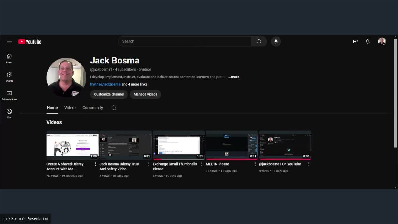Open options for Exchange Gmail Thumbnails video
The image size is (398, 224).
202,164
